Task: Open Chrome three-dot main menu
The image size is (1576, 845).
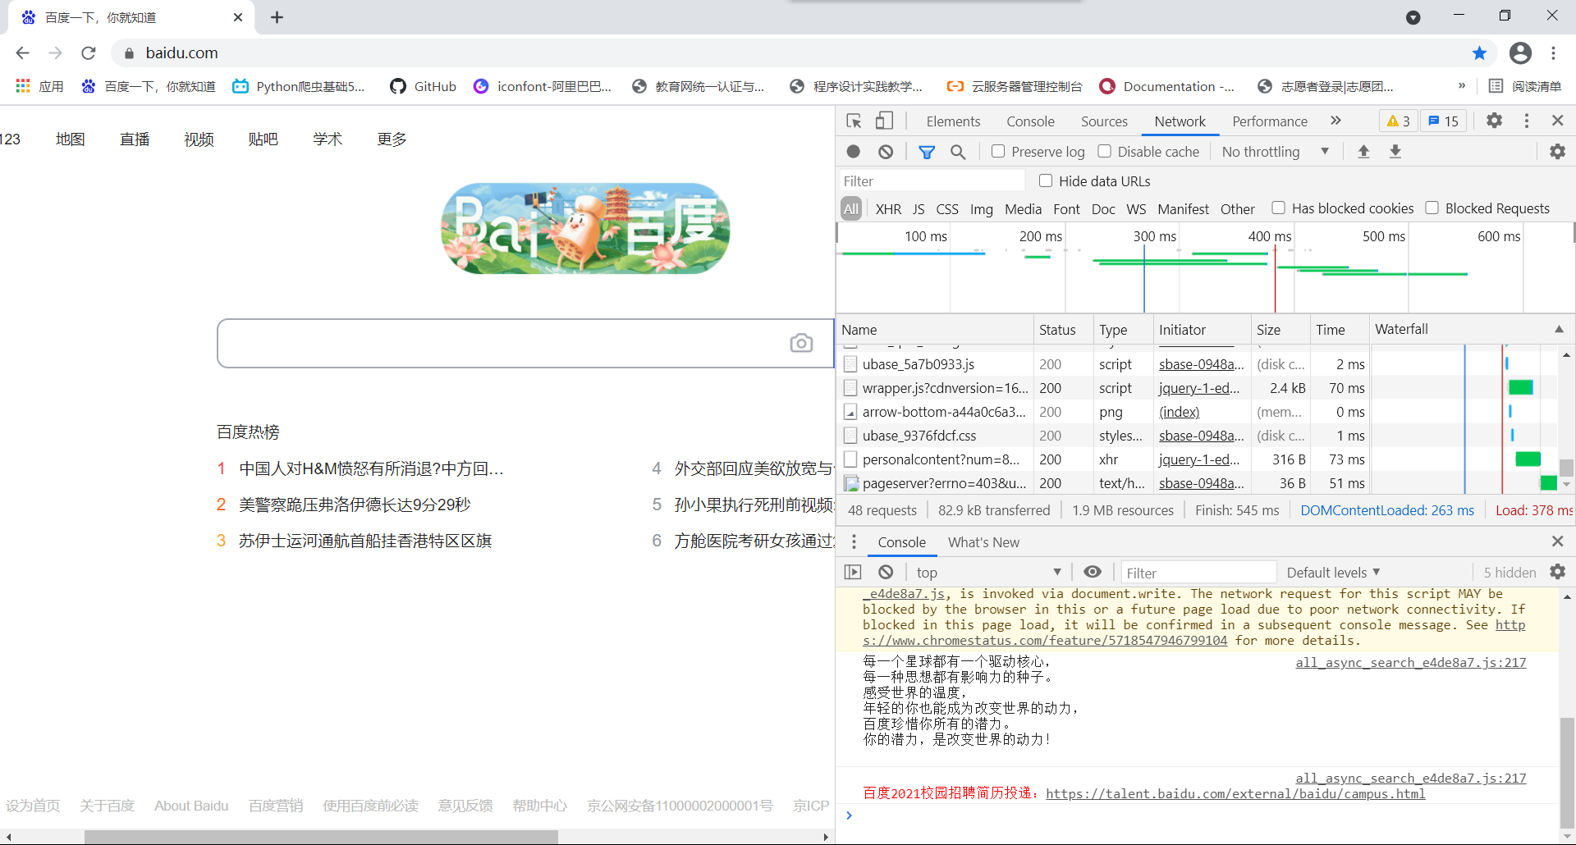Action: click(1554, 53)
